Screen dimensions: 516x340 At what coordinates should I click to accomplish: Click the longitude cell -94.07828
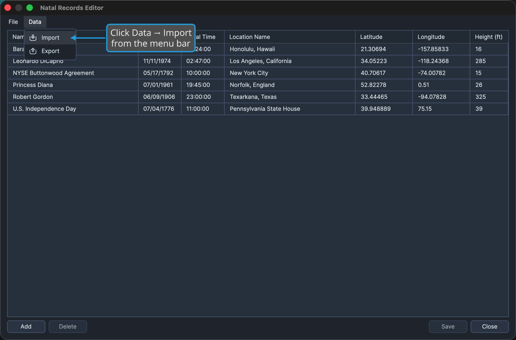tap(441, 97)
